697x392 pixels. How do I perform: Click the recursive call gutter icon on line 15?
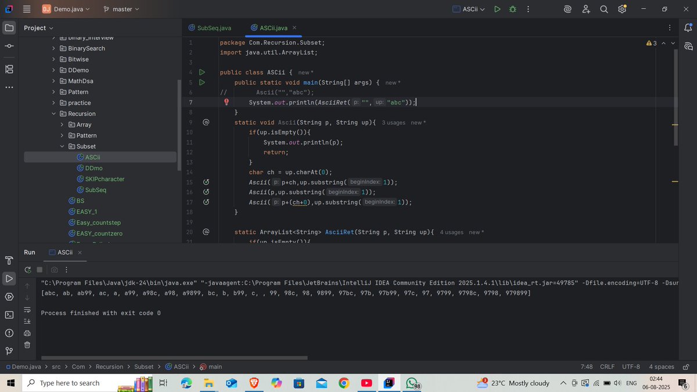pyautogui.click(x=206, y=182)
